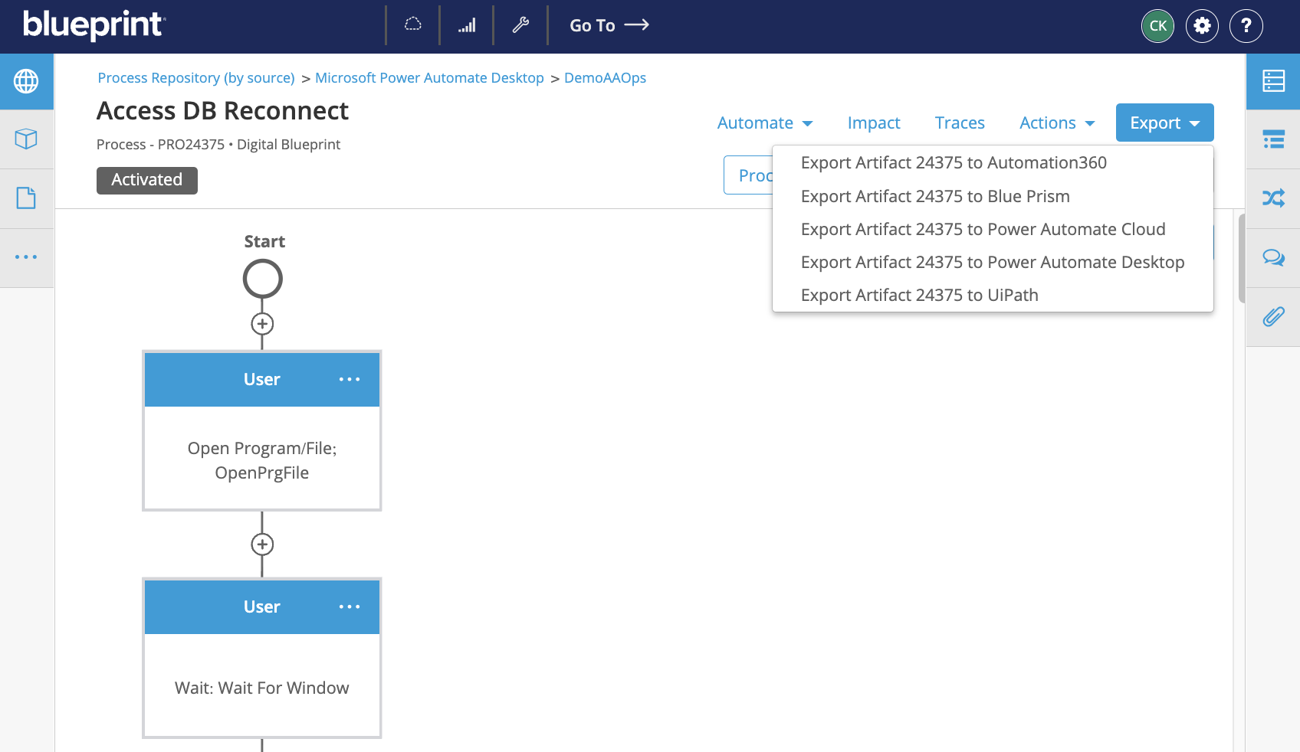Collapse the Export dropdown button
1300x752 pixels.
(x=1164, y=123)
